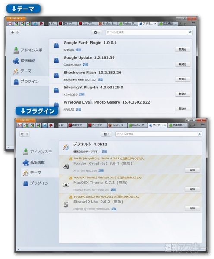214x259 pixels.
Task: Click the magnifier icon in the themes window search box
Action: click(x=200, y=134)
